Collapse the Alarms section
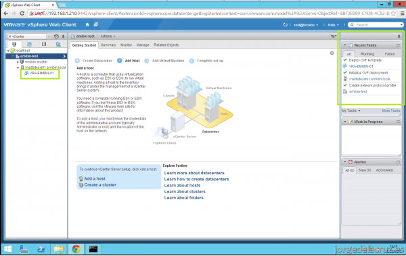This screenshot has width=406, height=256. click(x=344, y=162)
